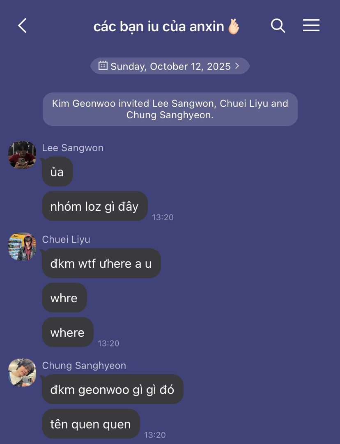The height and width of the screenshot is (444, 340).
Task: Open Chuei Liyu's profile picture
Action: click(22, 246)
